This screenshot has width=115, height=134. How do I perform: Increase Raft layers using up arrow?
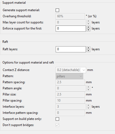point(88,48)
